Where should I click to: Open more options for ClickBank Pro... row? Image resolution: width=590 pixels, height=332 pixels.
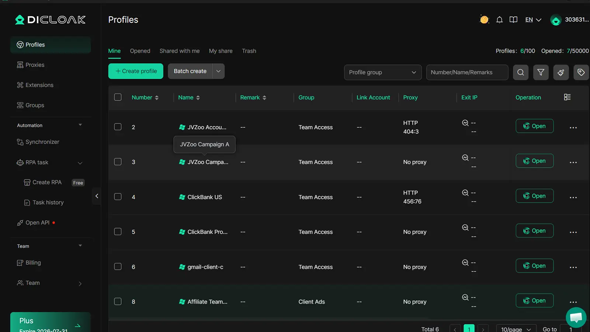click(x=573, y=232)
